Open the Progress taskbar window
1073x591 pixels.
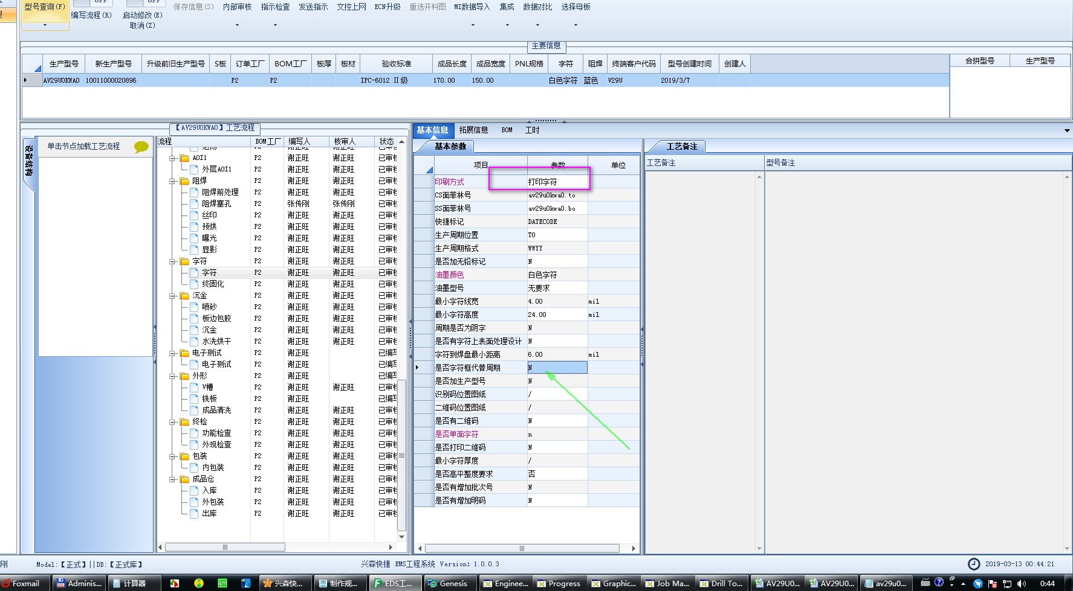click(x=558, y=583)
